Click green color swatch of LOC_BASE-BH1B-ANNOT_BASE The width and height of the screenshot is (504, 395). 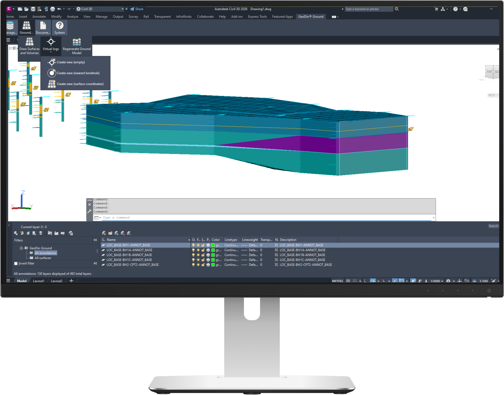[x=213, y=255]
